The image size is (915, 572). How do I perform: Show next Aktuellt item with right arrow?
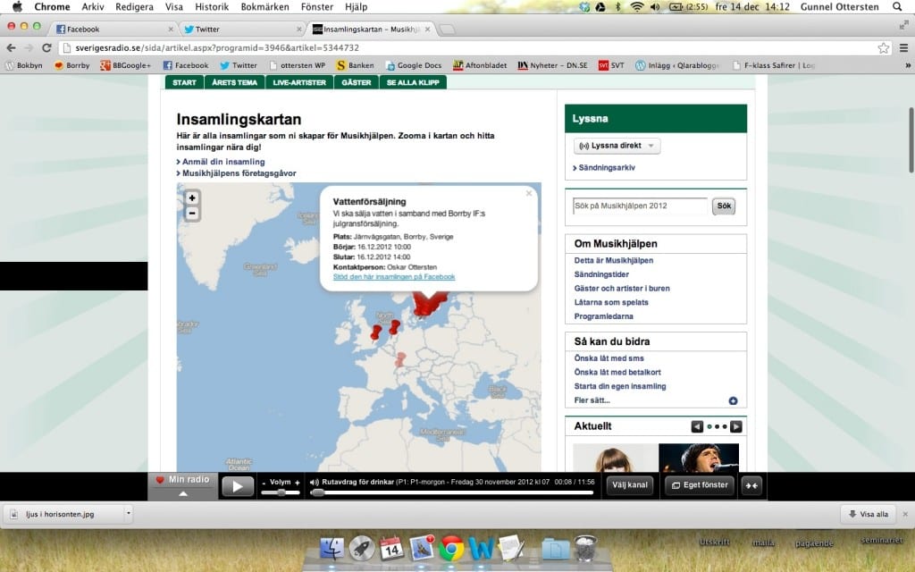tap(736, 426)
